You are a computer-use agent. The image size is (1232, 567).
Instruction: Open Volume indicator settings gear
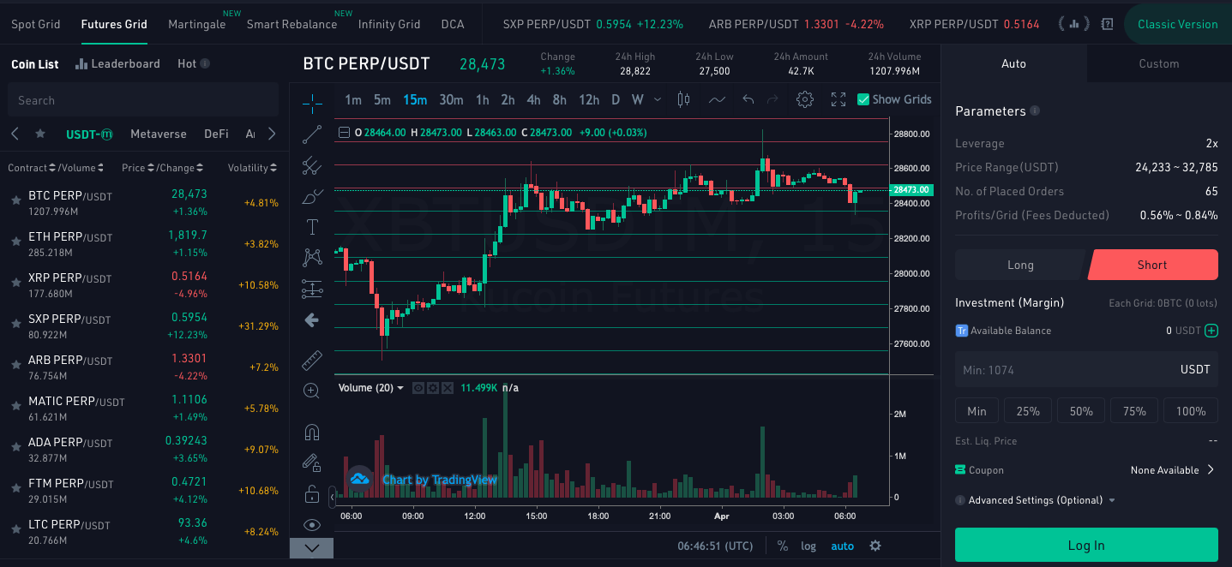(432, 388)
